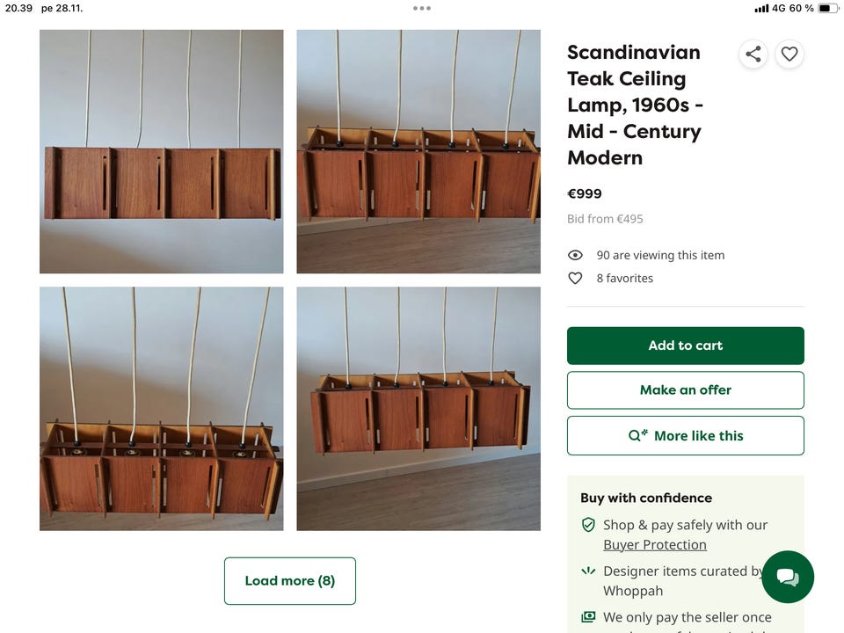Tap the share icon

coord(753,55)
